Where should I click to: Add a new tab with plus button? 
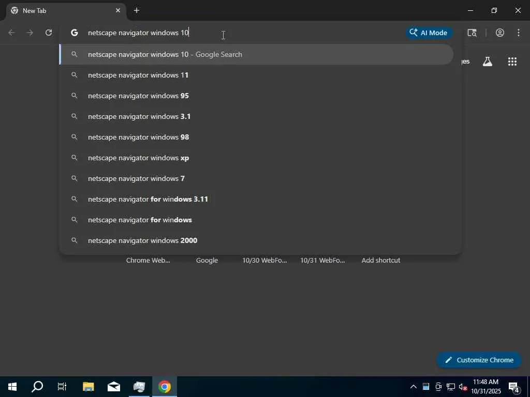coord(137,10)
